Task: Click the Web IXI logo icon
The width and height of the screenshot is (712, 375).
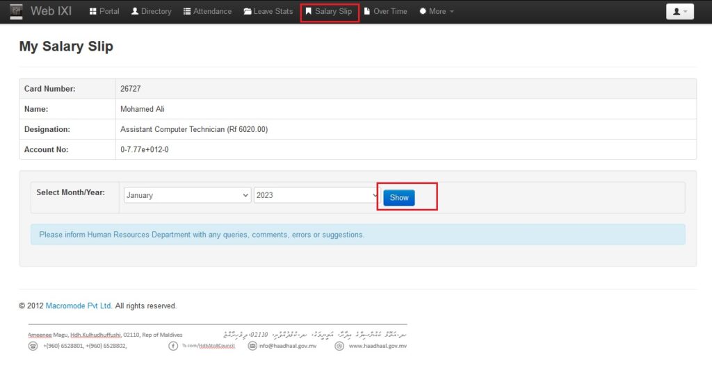Action: click(x=15, y=12)
